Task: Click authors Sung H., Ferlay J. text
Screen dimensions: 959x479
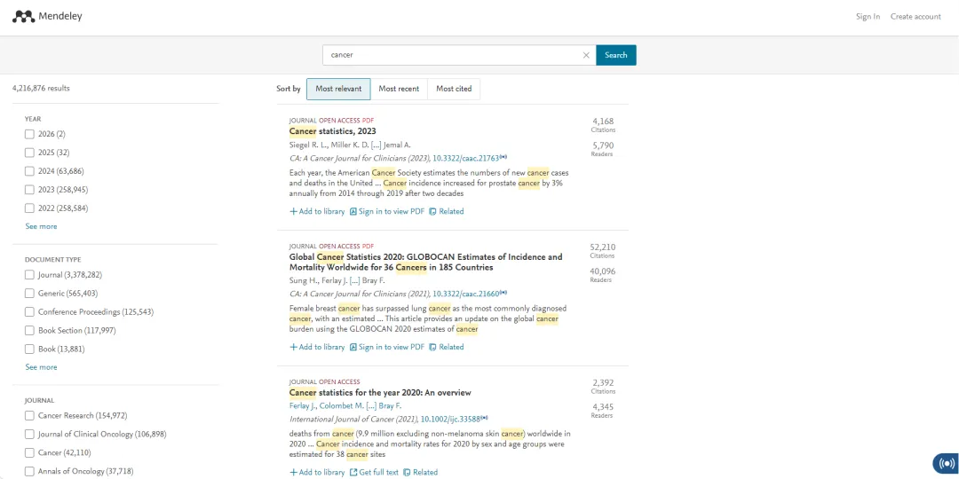Action: [x=337, y=280]
